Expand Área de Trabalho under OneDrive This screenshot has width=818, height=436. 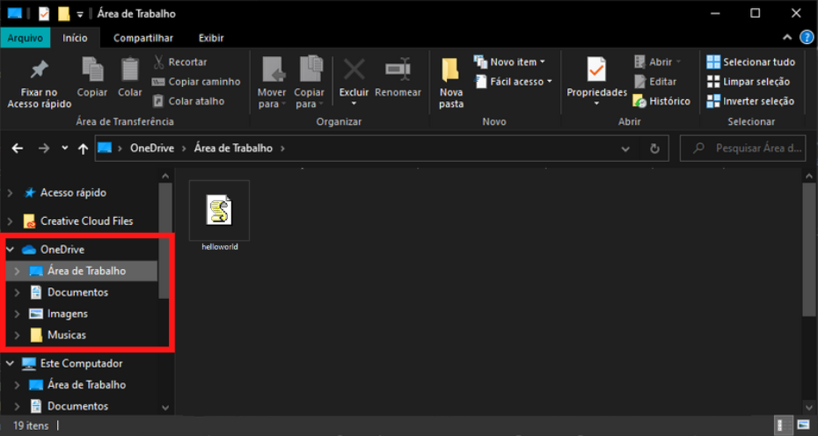point(17,272)
